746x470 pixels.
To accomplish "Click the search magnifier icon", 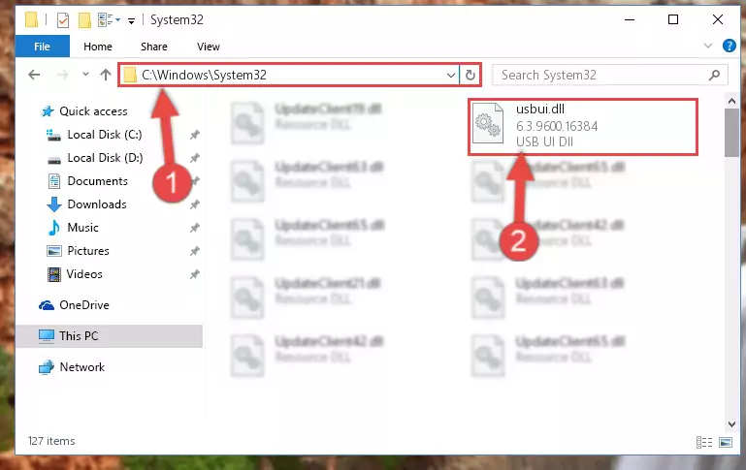I will click(x=714, y=75).
